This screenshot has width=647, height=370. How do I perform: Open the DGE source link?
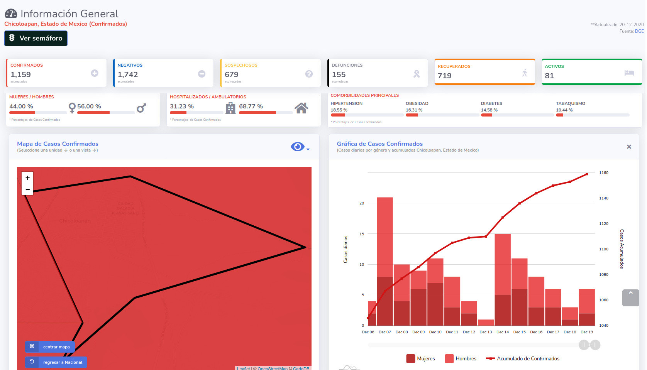point(639,31)
